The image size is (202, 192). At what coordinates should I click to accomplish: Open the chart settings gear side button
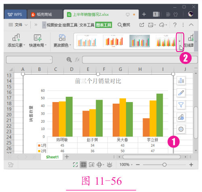point(181,129)
